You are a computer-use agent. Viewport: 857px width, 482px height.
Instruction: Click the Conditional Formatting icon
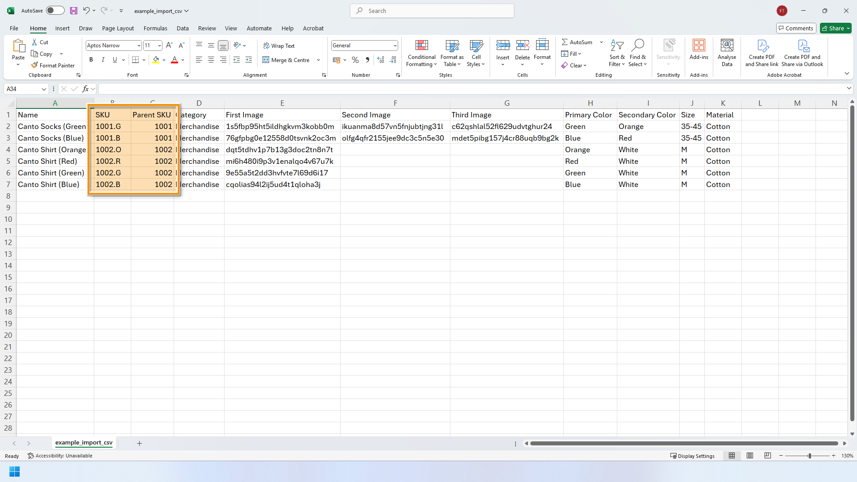[421, 46]
